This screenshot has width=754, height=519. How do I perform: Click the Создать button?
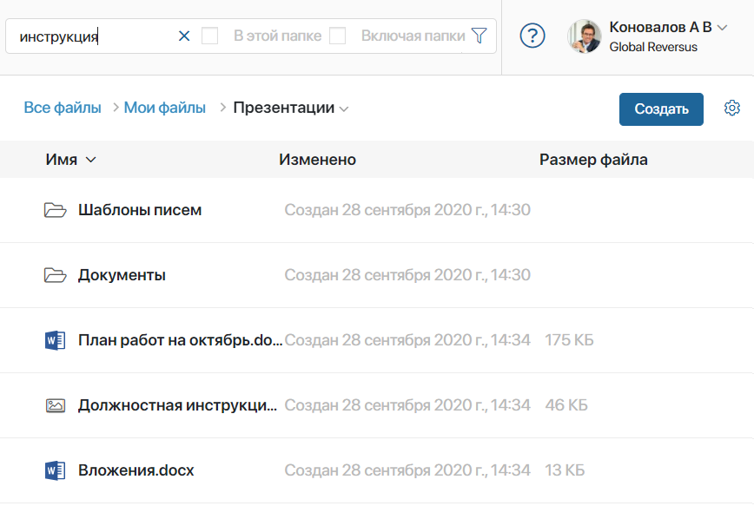(x=661, y=109)
